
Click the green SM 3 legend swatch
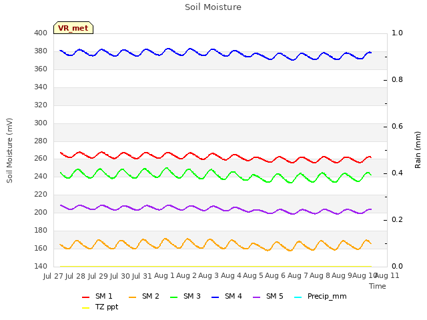[x=174, y=297]
